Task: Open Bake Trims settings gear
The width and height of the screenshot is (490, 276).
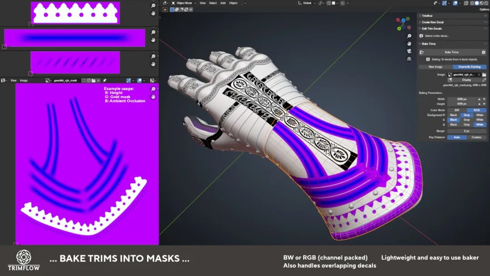Action: pos(484,52)
